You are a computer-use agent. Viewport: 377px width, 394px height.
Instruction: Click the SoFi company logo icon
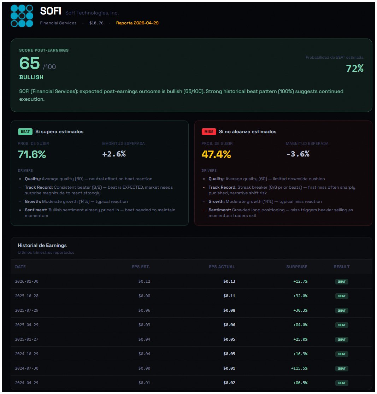click(x=22, y=16)
